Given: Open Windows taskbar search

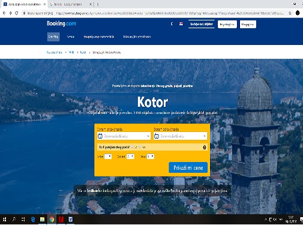Looking at the screenshot, I should (x=14, y=220).
